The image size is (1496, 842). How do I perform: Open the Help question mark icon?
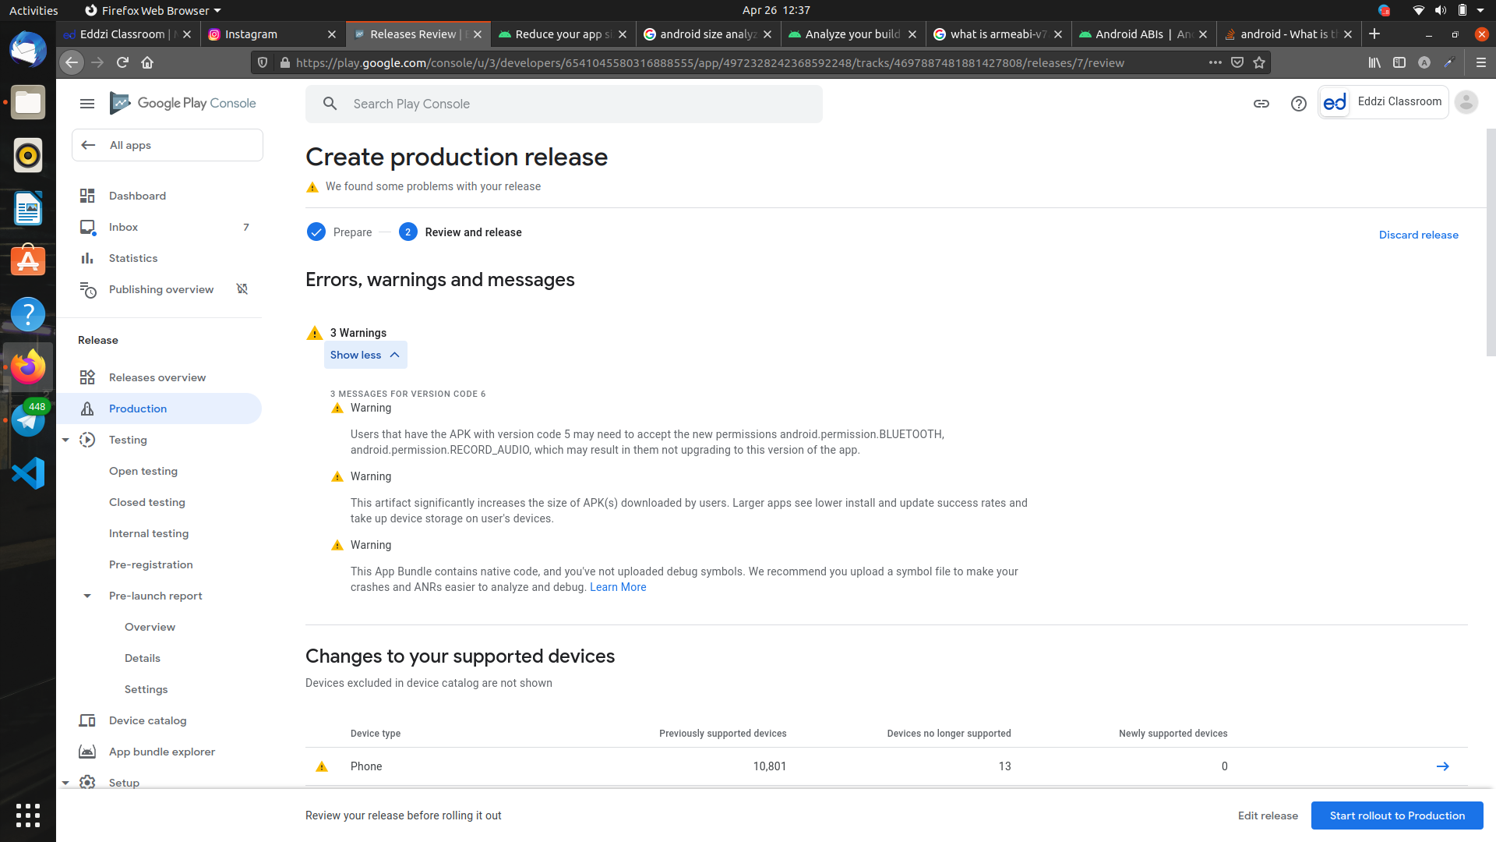1298,104
